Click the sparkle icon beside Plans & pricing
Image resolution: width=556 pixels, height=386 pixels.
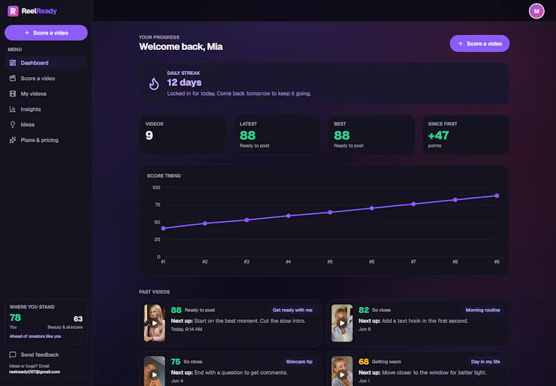coord(13,140)
